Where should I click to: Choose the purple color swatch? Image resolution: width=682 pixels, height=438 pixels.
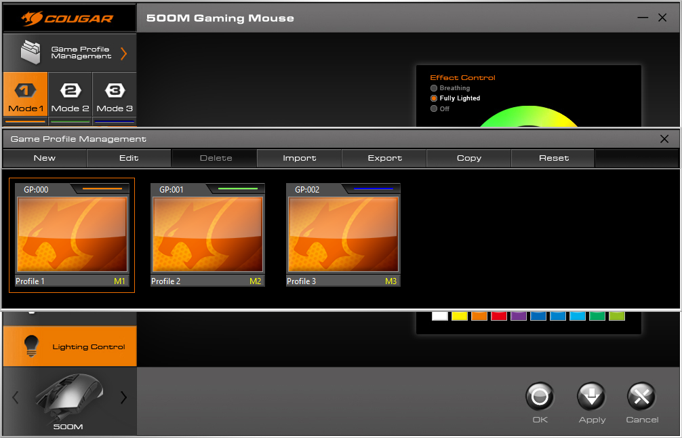(519, 316)
